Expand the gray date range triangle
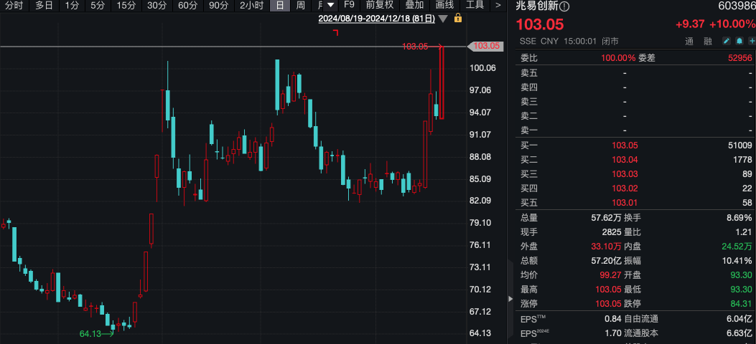Viewport: 756px width, 344px height. tap(443, 19)
